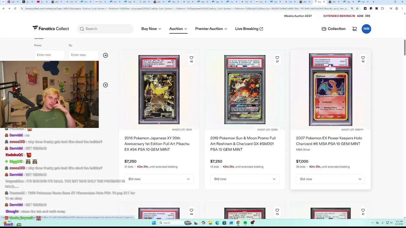This screenshot has height=228, width=406.
Task: Click the arrow button below the grade filter
Action: point(105,85)
